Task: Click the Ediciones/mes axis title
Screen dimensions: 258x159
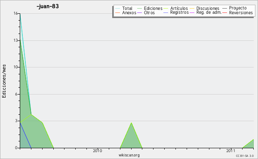Action: pos(4,81)
